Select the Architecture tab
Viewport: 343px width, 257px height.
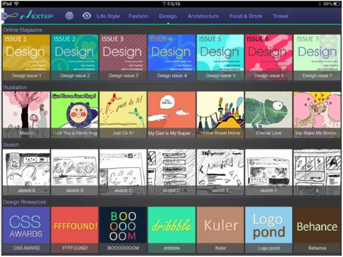coord(203,16)
